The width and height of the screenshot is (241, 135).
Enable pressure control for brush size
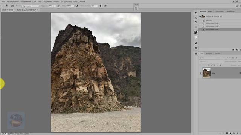pyautogui.click(x=105, y=6)
